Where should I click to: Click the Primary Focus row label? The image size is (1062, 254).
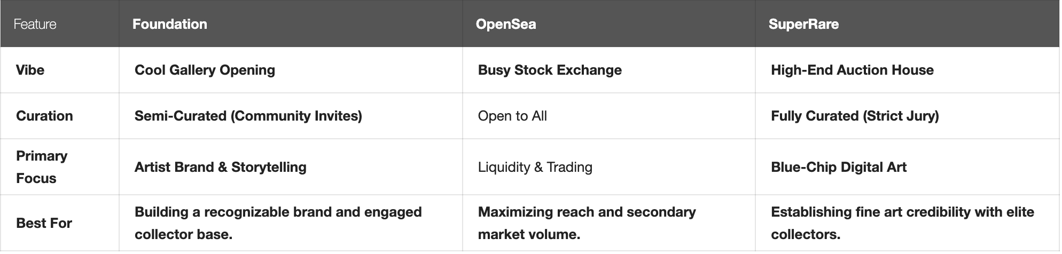(42, 167)
